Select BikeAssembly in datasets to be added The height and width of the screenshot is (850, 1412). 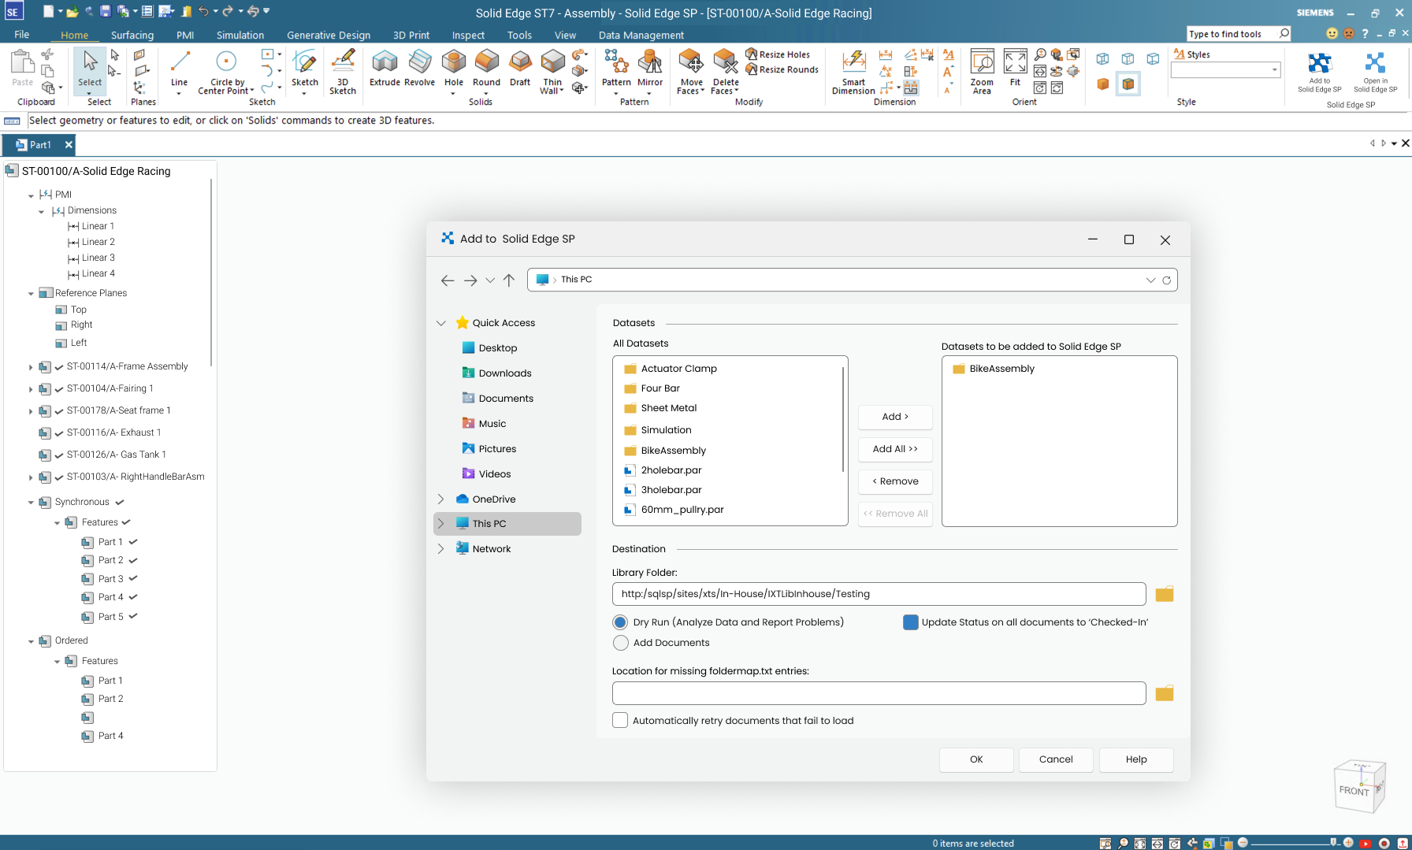(x=1002, y=369)
